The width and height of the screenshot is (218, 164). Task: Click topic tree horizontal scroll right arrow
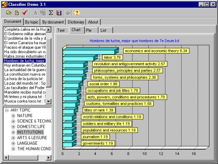[49, 158]
